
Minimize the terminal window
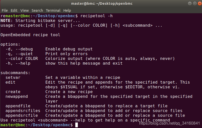tap(190, 3)
